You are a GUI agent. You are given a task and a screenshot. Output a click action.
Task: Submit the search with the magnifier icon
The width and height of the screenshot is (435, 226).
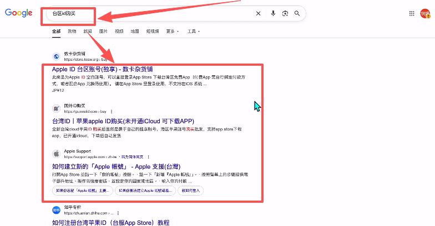297,13
